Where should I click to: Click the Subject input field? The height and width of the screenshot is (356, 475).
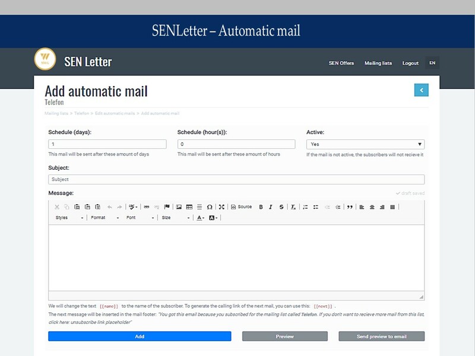[236, 179]
